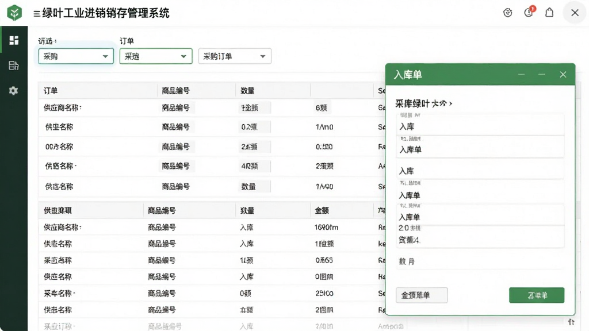Click the 数量 quantity box in the upper table's last row
The height and width of the screenshot is (331, 589).
tap(254, 187)
